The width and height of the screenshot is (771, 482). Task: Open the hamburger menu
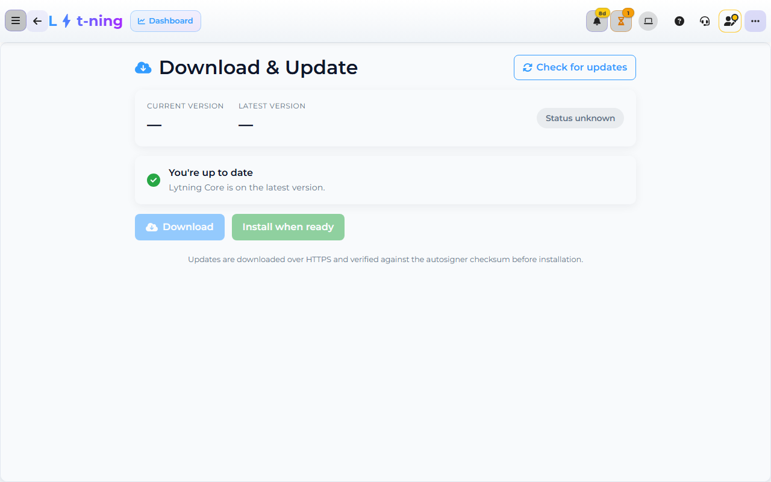16,21
